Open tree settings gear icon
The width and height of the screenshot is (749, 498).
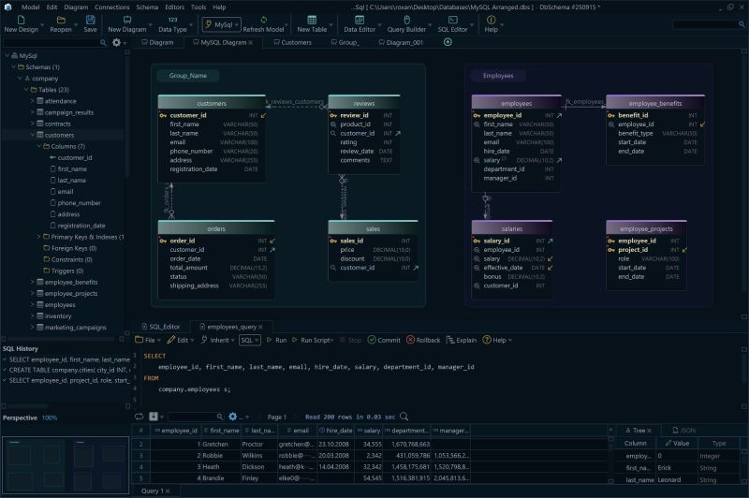(116, 42)
